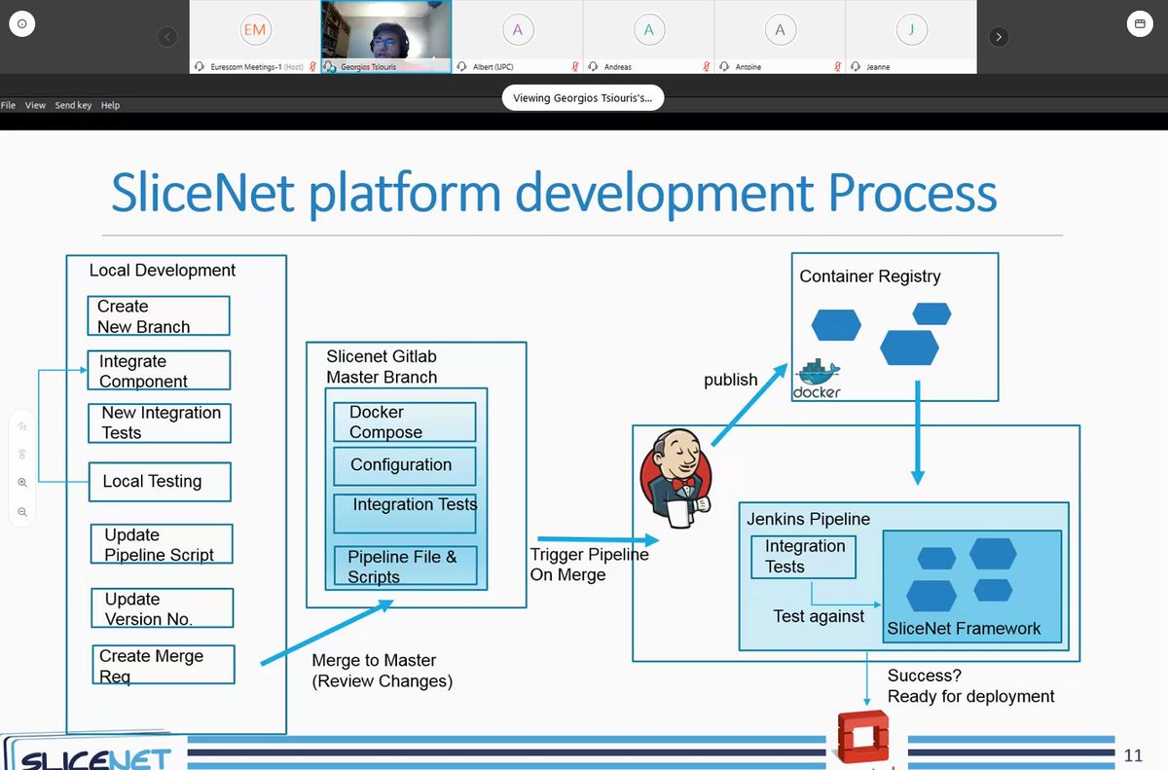The image size is (1168, 770).
Task: Open the Send key menu
Action: [x=72, y=104]
